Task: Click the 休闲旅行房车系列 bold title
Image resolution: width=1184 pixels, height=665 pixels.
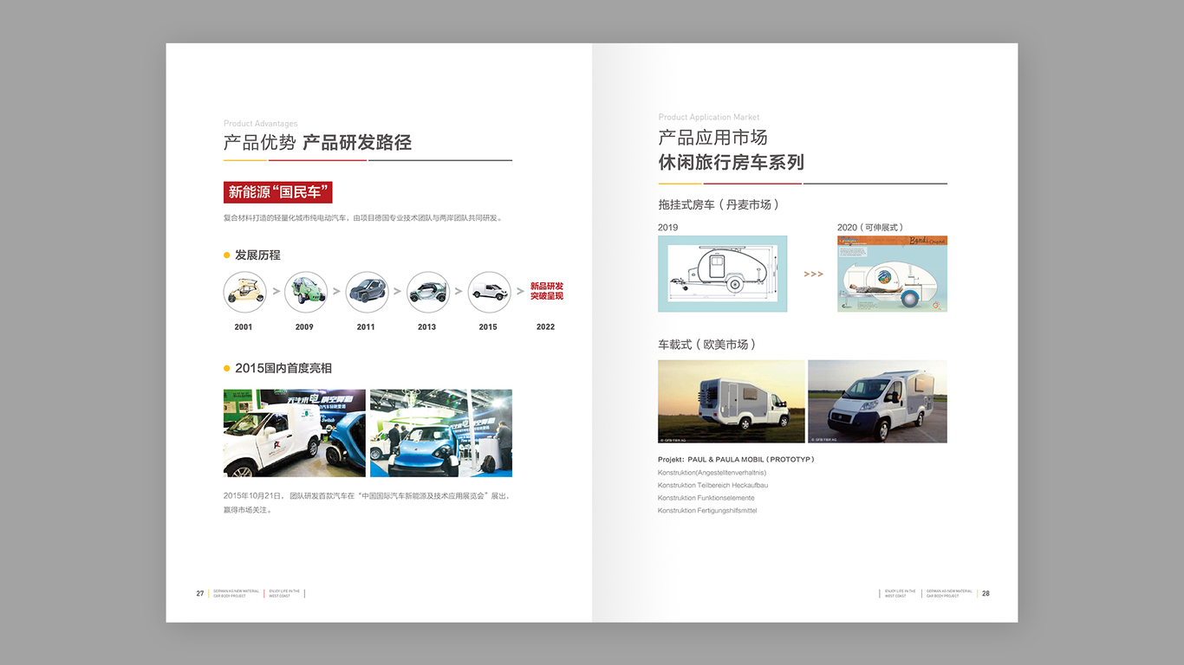Action: (x=732, y=162)
